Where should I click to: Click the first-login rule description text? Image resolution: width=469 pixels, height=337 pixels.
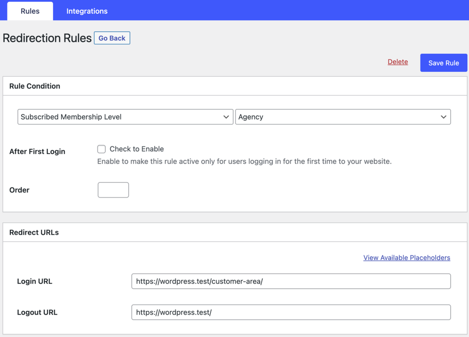(x=245, y=161)
